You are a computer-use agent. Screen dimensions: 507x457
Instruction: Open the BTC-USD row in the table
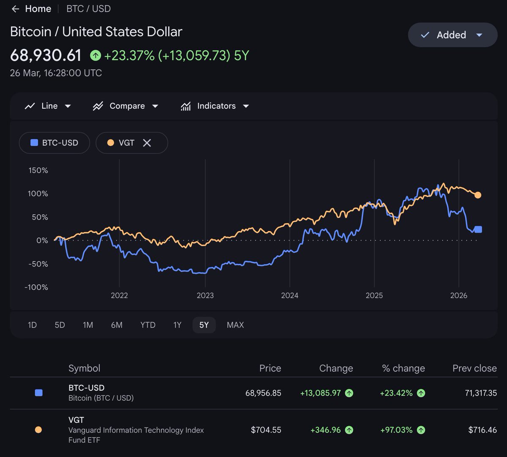click(x=253, y=393)
